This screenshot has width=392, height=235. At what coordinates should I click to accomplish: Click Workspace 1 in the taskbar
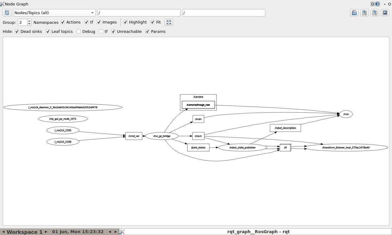click(x=25, y=232)
